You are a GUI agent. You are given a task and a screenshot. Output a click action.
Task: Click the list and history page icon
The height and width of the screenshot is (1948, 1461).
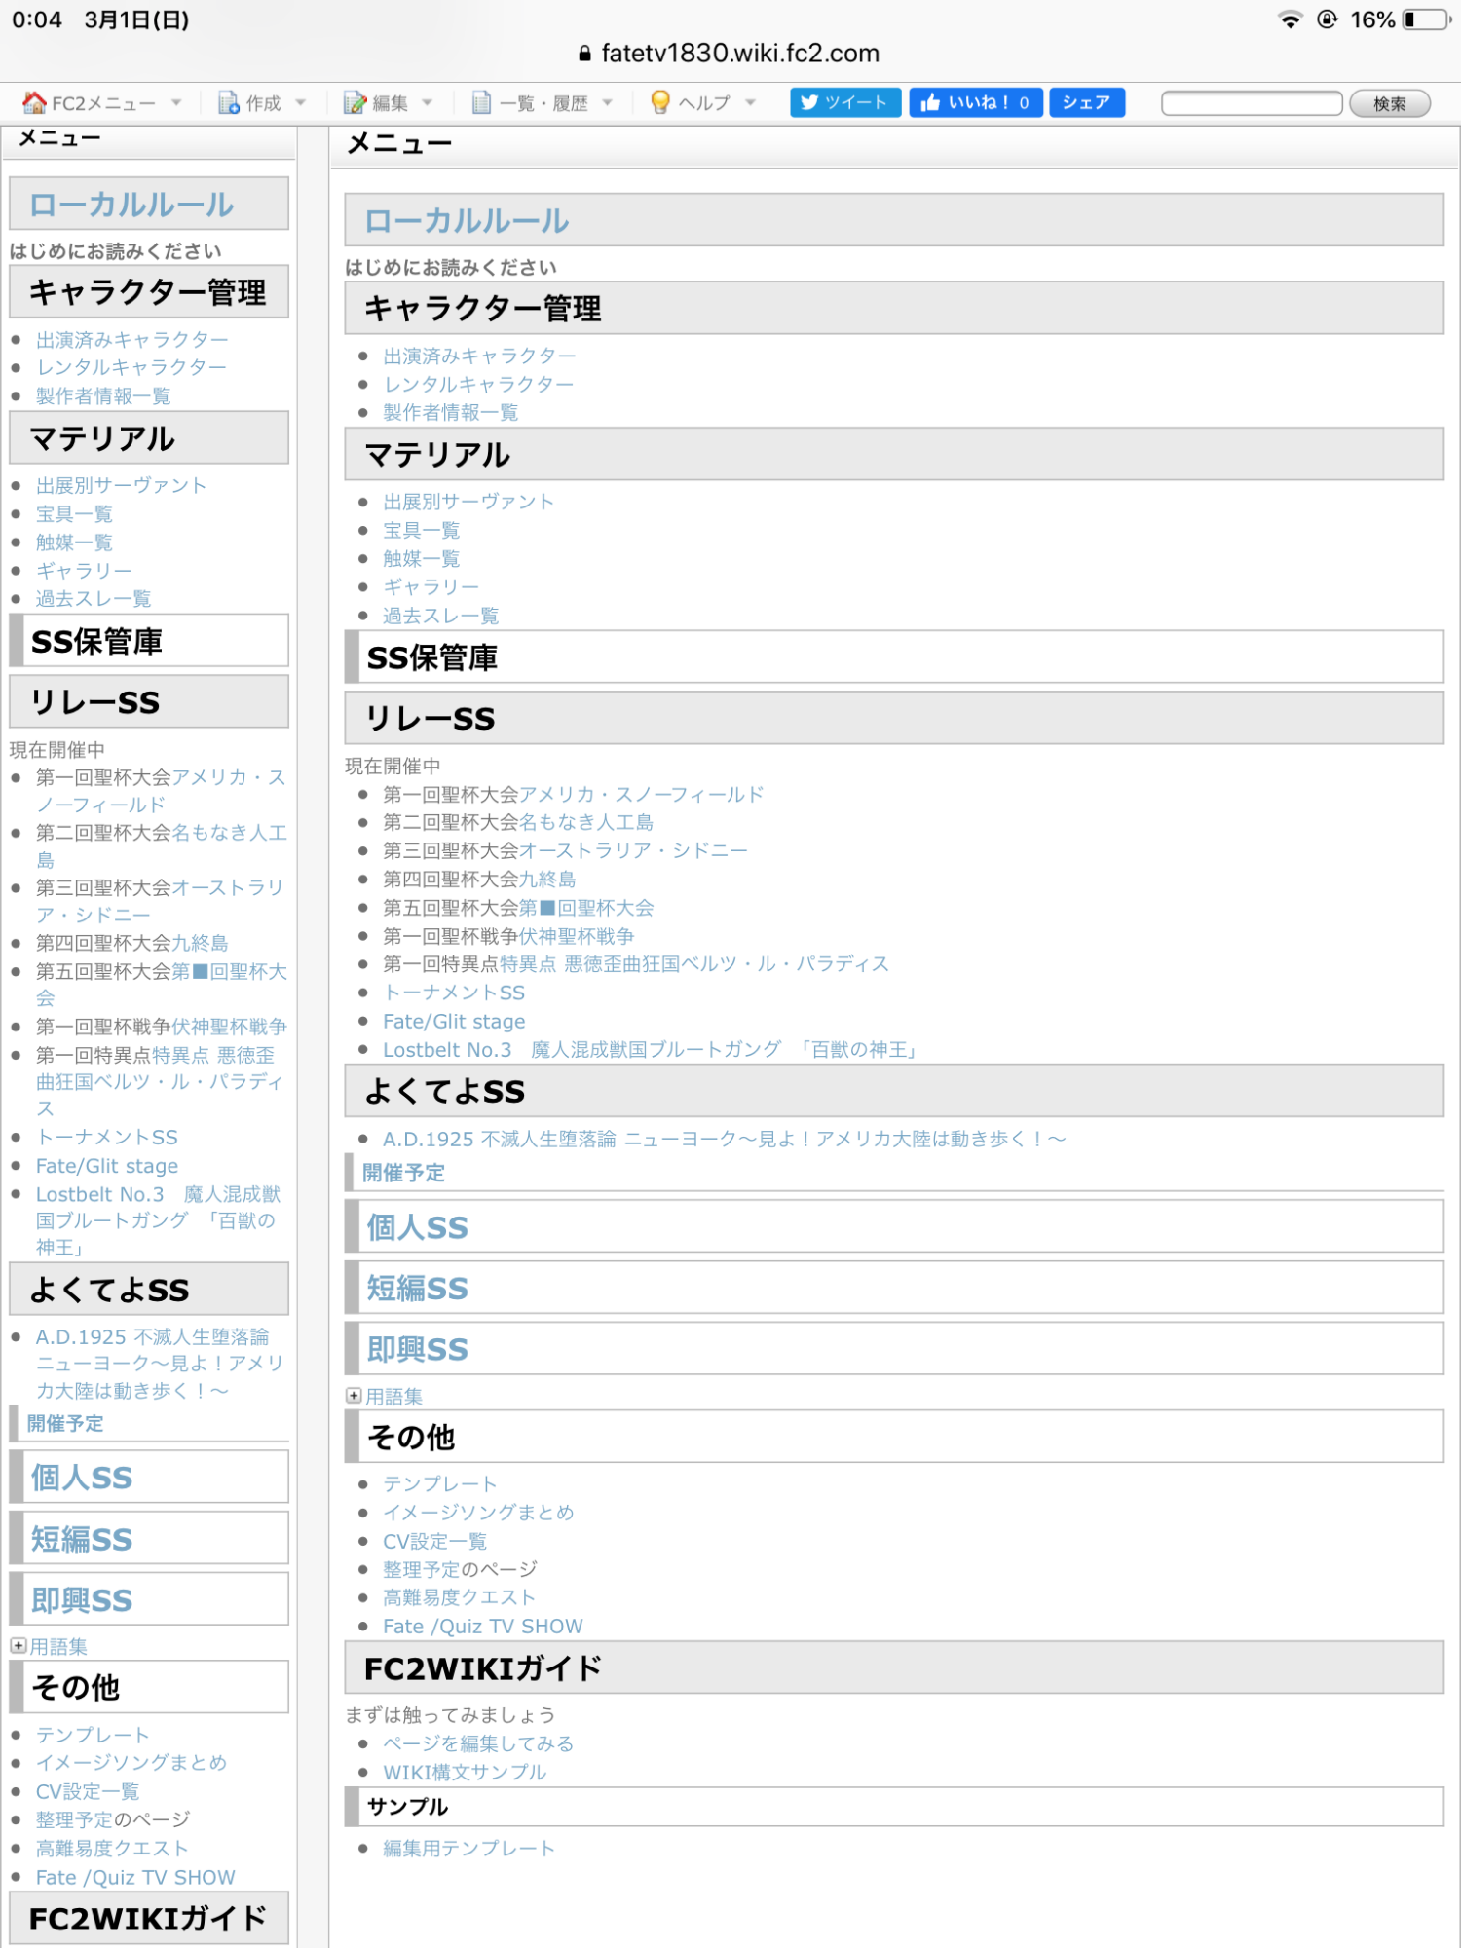click(481, 102)
